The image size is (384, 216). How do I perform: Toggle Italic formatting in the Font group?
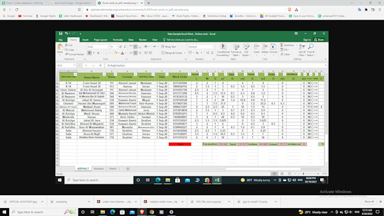(94, 53)
